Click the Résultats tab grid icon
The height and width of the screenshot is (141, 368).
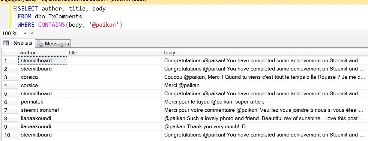tap(6, 43)
